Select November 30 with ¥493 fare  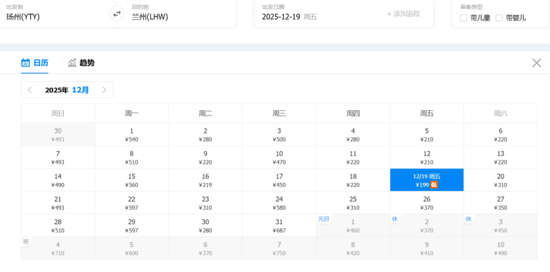click(58, 134)
